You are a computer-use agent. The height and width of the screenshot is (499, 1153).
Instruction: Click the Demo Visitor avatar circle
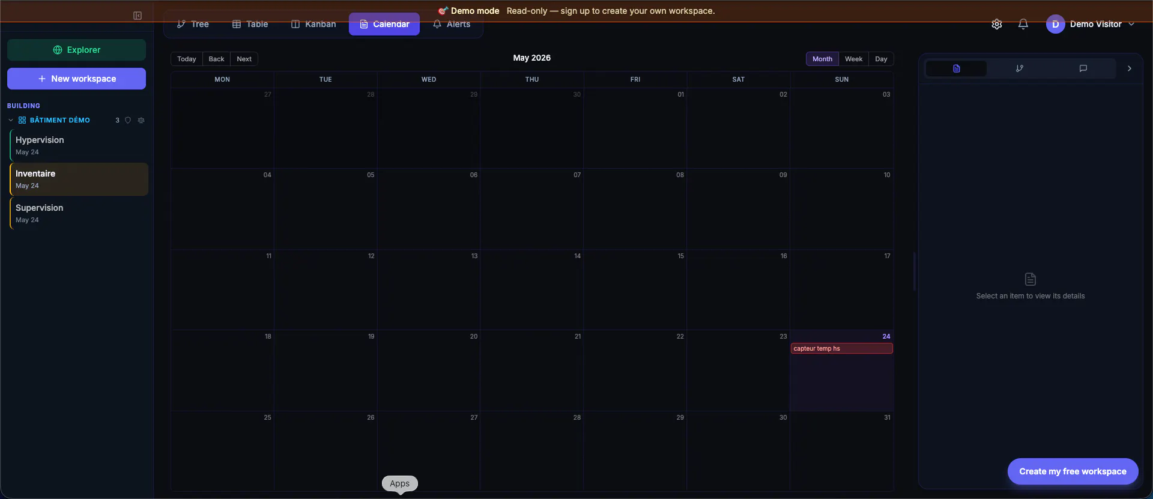tap(1055, 24)
